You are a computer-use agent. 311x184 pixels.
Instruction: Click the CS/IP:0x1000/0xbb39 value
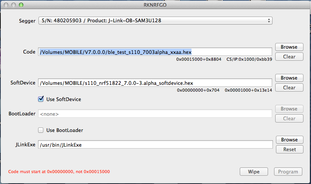[x=249, y=59]
